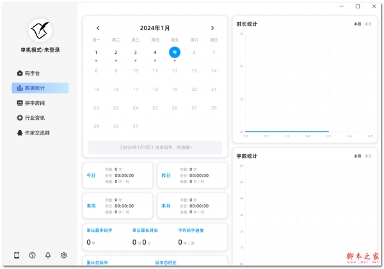Viewport: 384px width, 269px height.
Task: Click the 尚未码字 reminder banner below the calendar
Action: 156,147
